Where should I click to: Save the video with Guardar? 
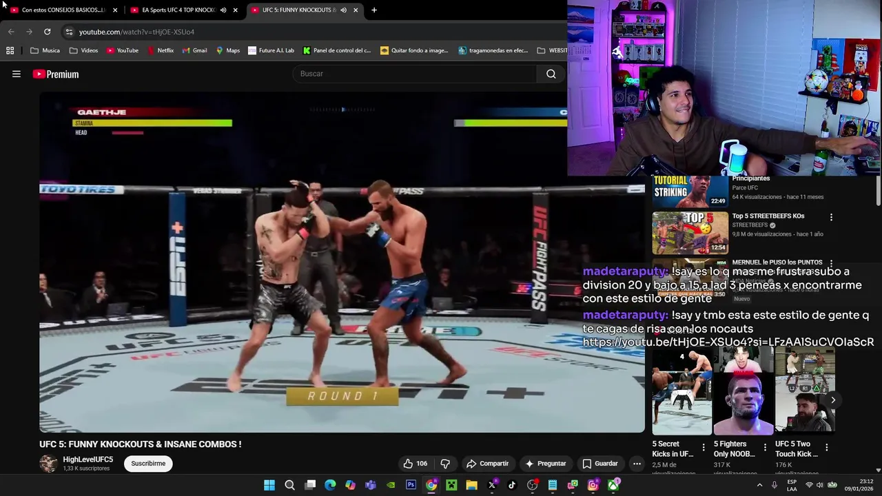599,464
